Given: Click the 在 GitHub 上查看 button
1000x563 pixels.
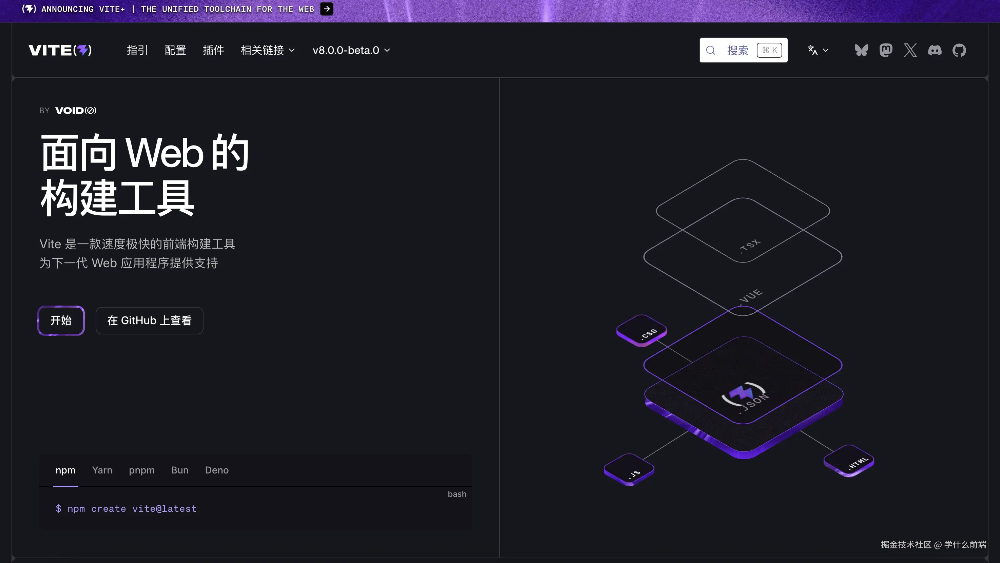Looking at the screenshot, I should click(150, 321).
